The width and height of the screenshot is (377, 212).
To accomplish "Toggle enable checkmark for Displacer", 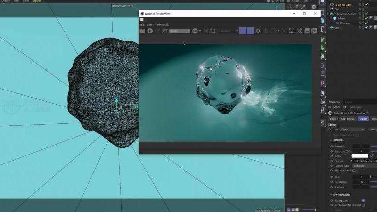I will (366, 23).
